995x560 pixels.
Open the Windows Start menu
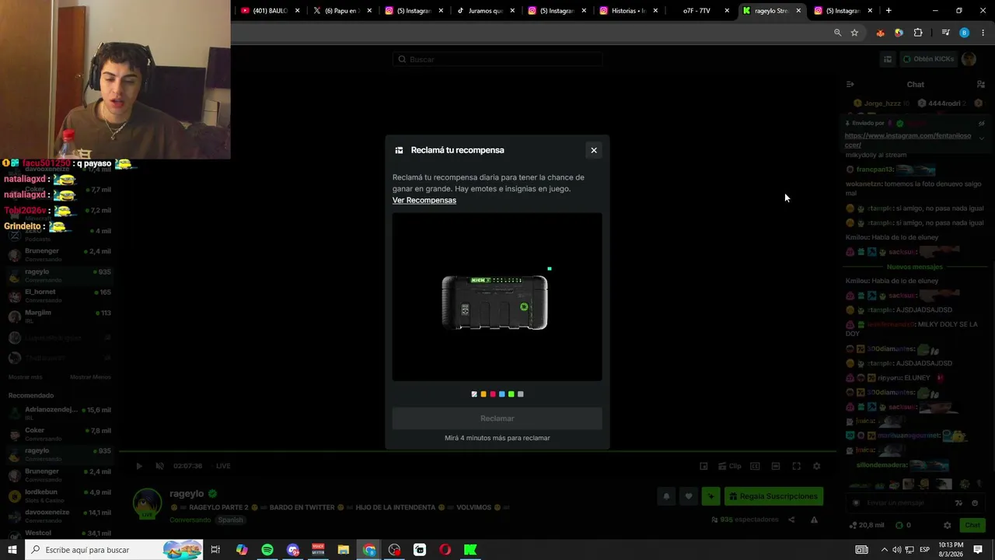[12, 550]
